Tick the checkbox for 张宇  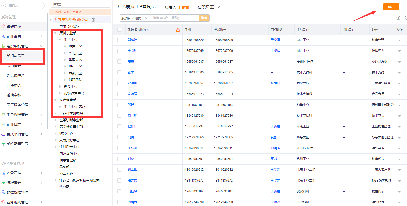(x=119, y=72)
